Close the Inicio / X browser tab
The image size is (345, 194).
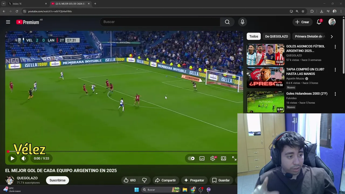46,4
